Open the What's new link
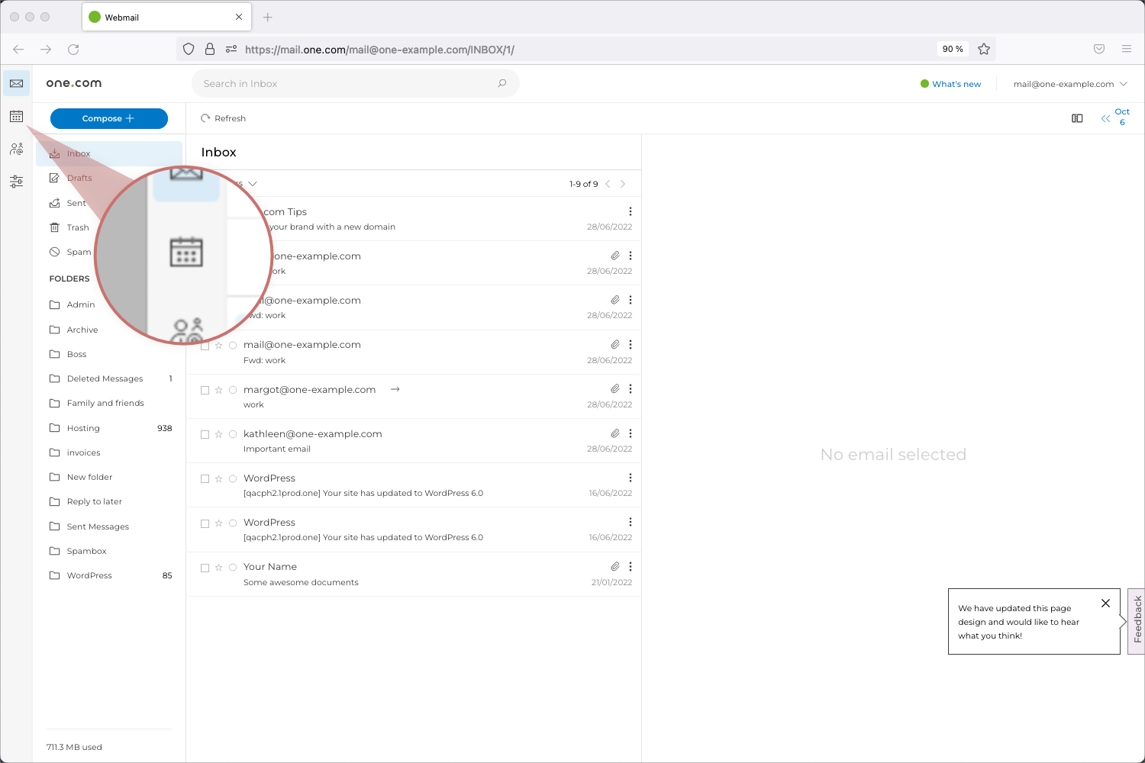The image size is (1145, 763). click(956, 84)
